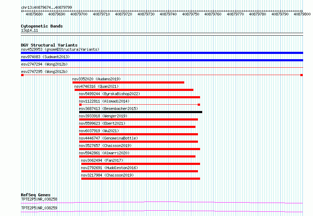Viewport: 313px width, 216px height.
Task: Select the 13q14.11 band label
Action: click(29, 30)
